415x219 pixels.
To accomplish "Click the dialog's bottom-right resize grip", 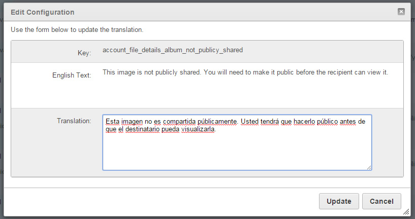I will pyautogui.click(x=406, y=211).
